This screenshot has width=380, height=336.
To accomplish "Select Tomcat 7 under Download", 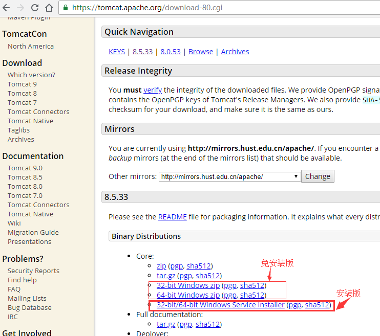I will (22, 103).
